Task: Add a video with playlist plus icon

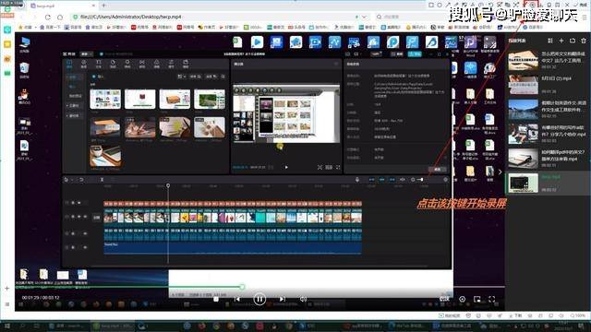Action: click(x=561, y=41)
